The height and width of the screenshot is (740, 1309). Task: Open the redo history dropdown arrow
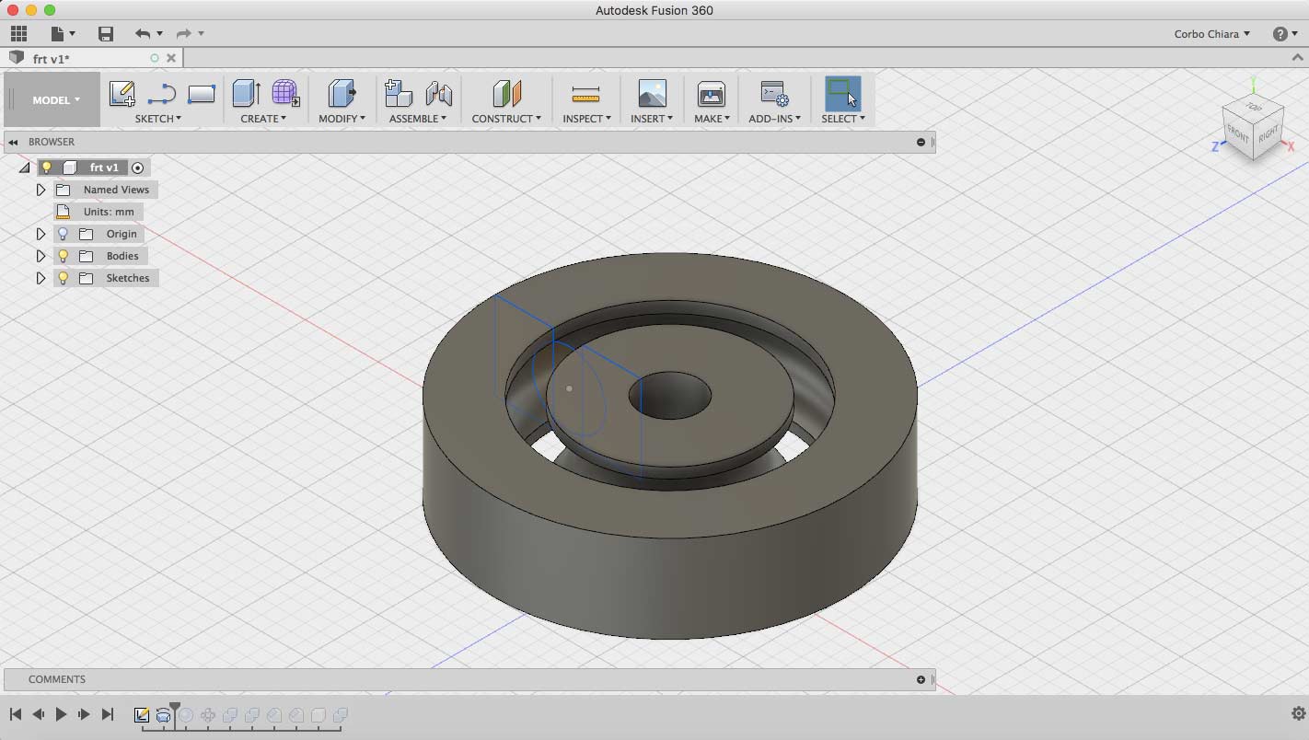pos(201,34)
